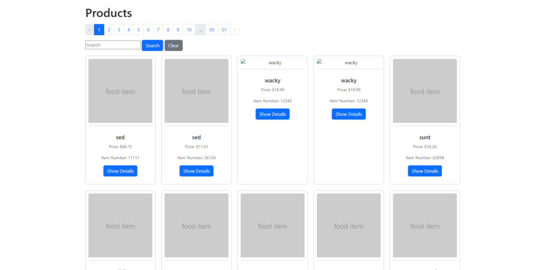Show Details for sed priced $84.75
This screenshot has width=545, height=270.
(120, 171)
